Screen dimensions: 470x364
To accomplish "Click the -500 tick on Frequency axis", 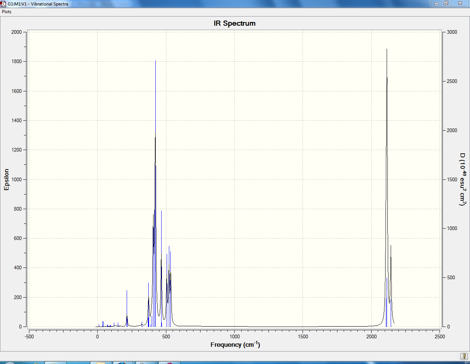I will click(29, 336).
